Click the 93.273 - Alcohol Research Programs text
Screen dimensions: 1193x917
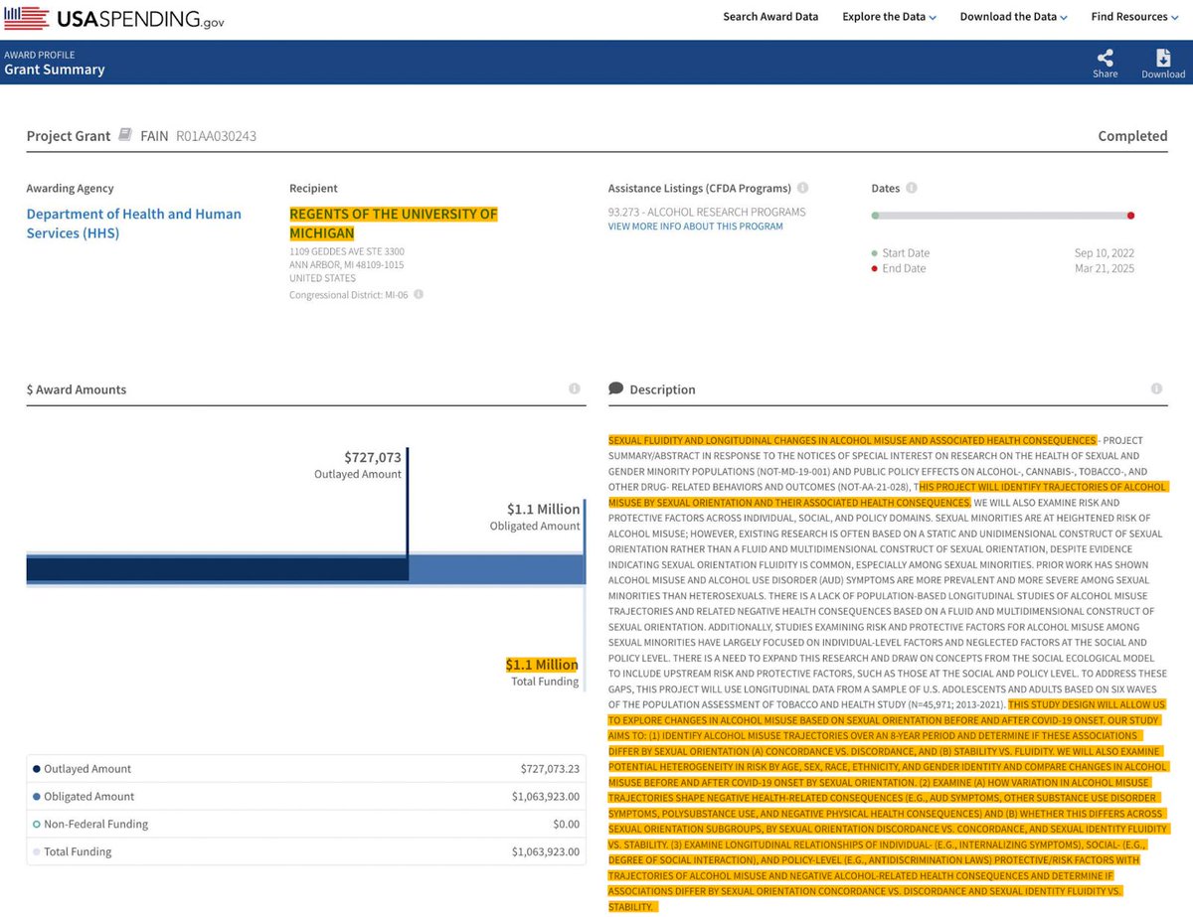(707, 212)
